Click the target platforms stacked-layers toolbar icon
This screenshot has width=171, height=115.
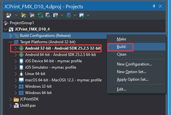tap(69, 15)
